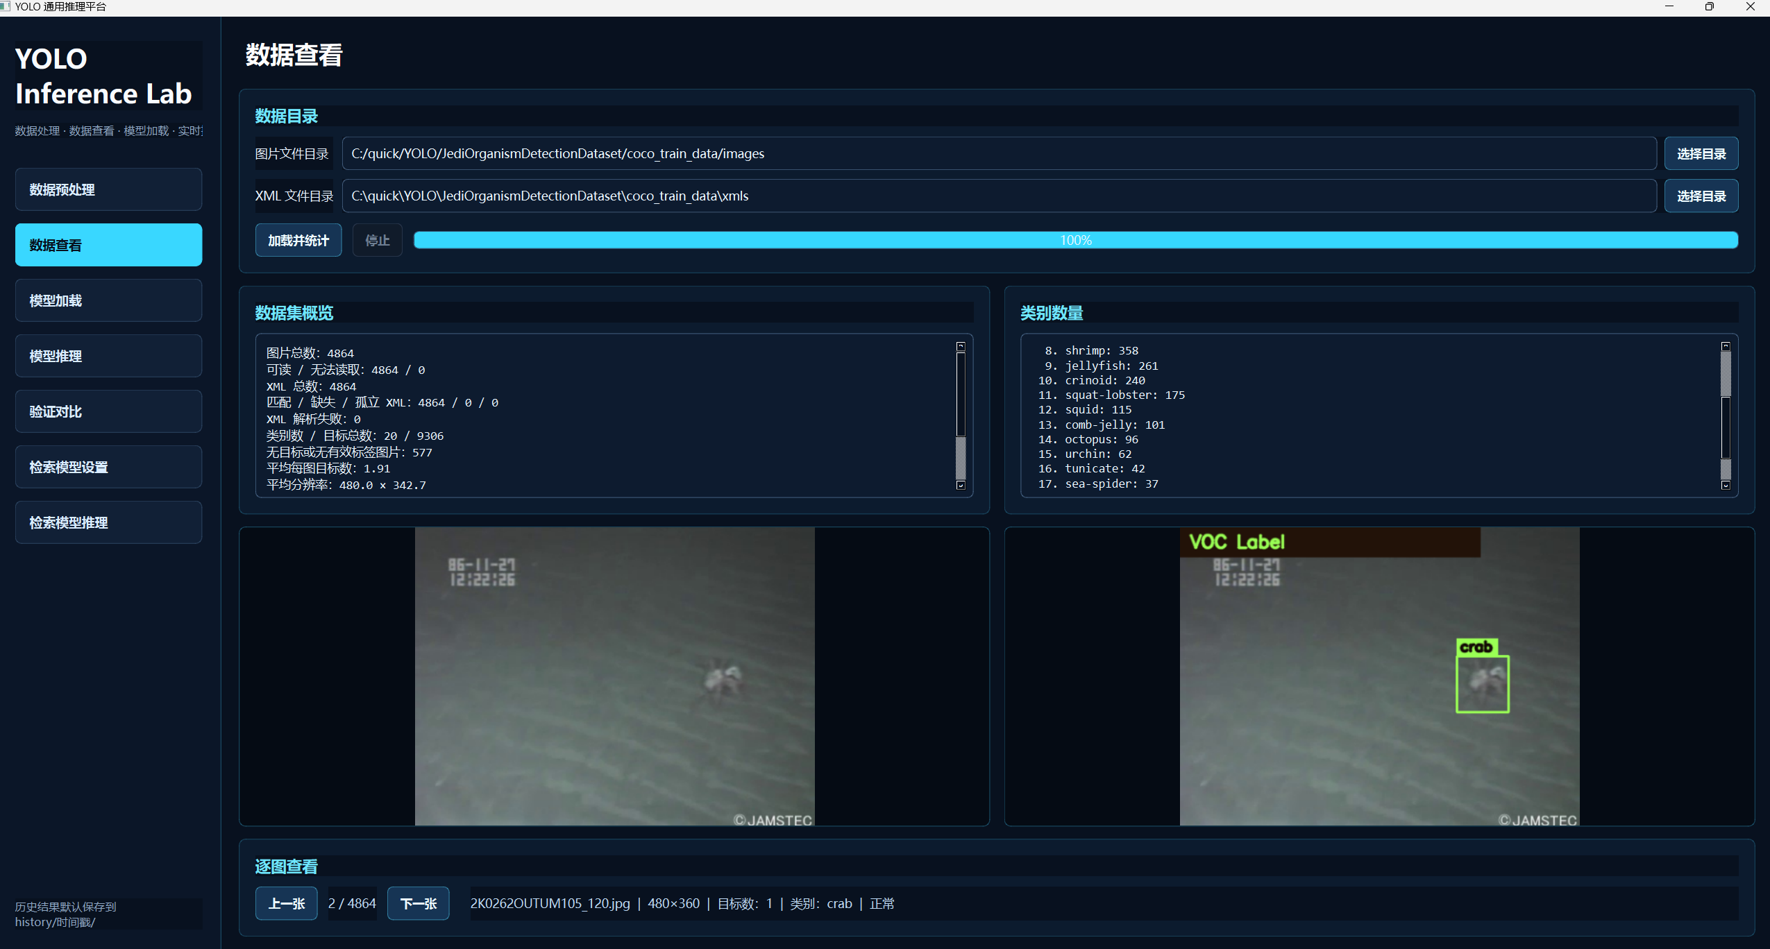Click the original image preview on left
This screenshot has width=1770, height=949.
pos(614,676)
